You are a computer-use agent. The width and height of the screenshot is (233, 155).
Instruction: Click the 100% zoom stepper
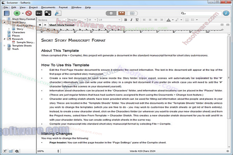pos(58,151)
